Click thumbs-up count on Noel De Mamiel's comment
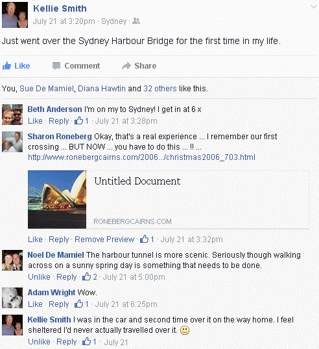This screenshot has width=319, height=349. 89,277
